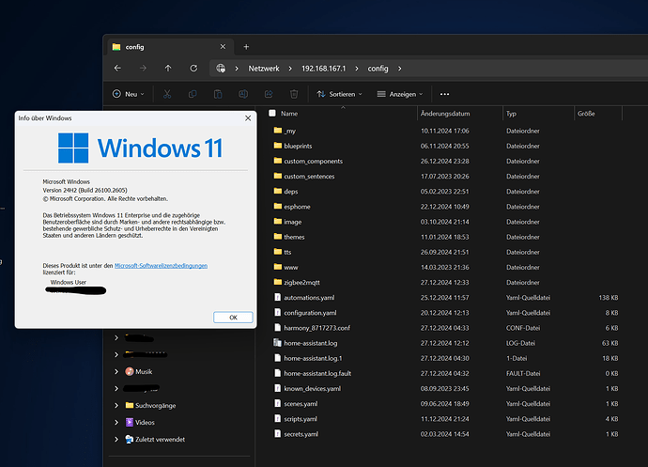Expand the Zuletzt verwendet tree node
The height and width of the screenshot is (467, 648).
116,440
